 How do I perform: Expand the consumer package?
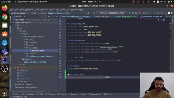coord(25,42)
